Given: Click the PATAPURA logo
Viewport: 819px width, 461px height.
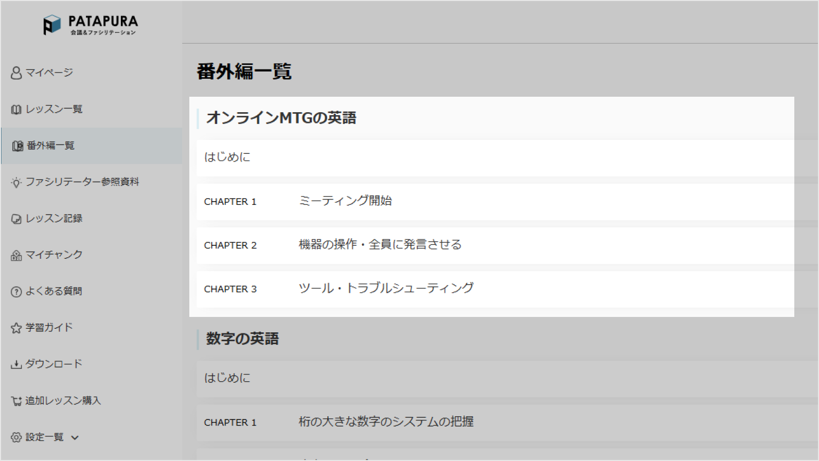Looking at the screenshot, I should tap(91, 25).
